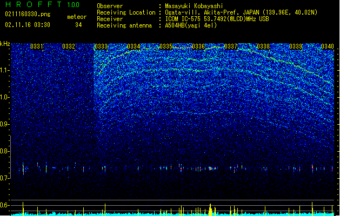The width and height of the screenshot is (340, 216).
Task: Click the Observer label
Action: coord(110,6)
